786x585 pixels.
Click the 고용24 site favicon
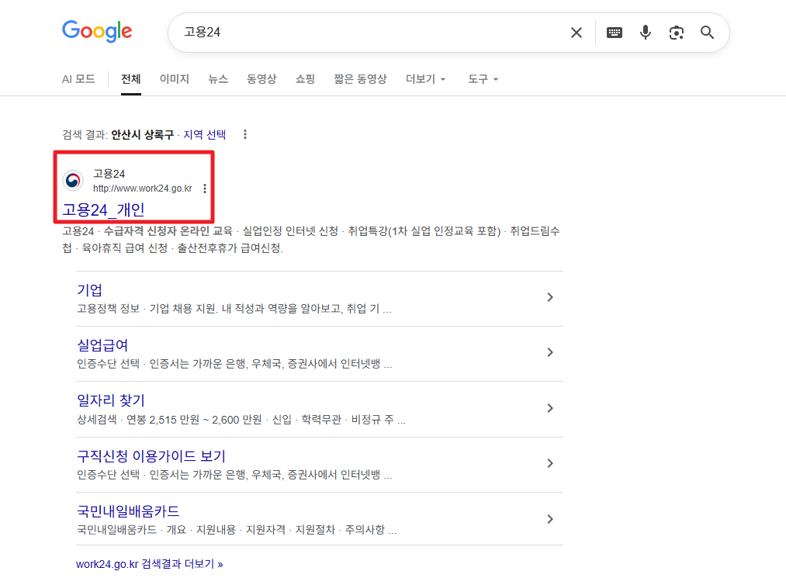coord(73,179)
